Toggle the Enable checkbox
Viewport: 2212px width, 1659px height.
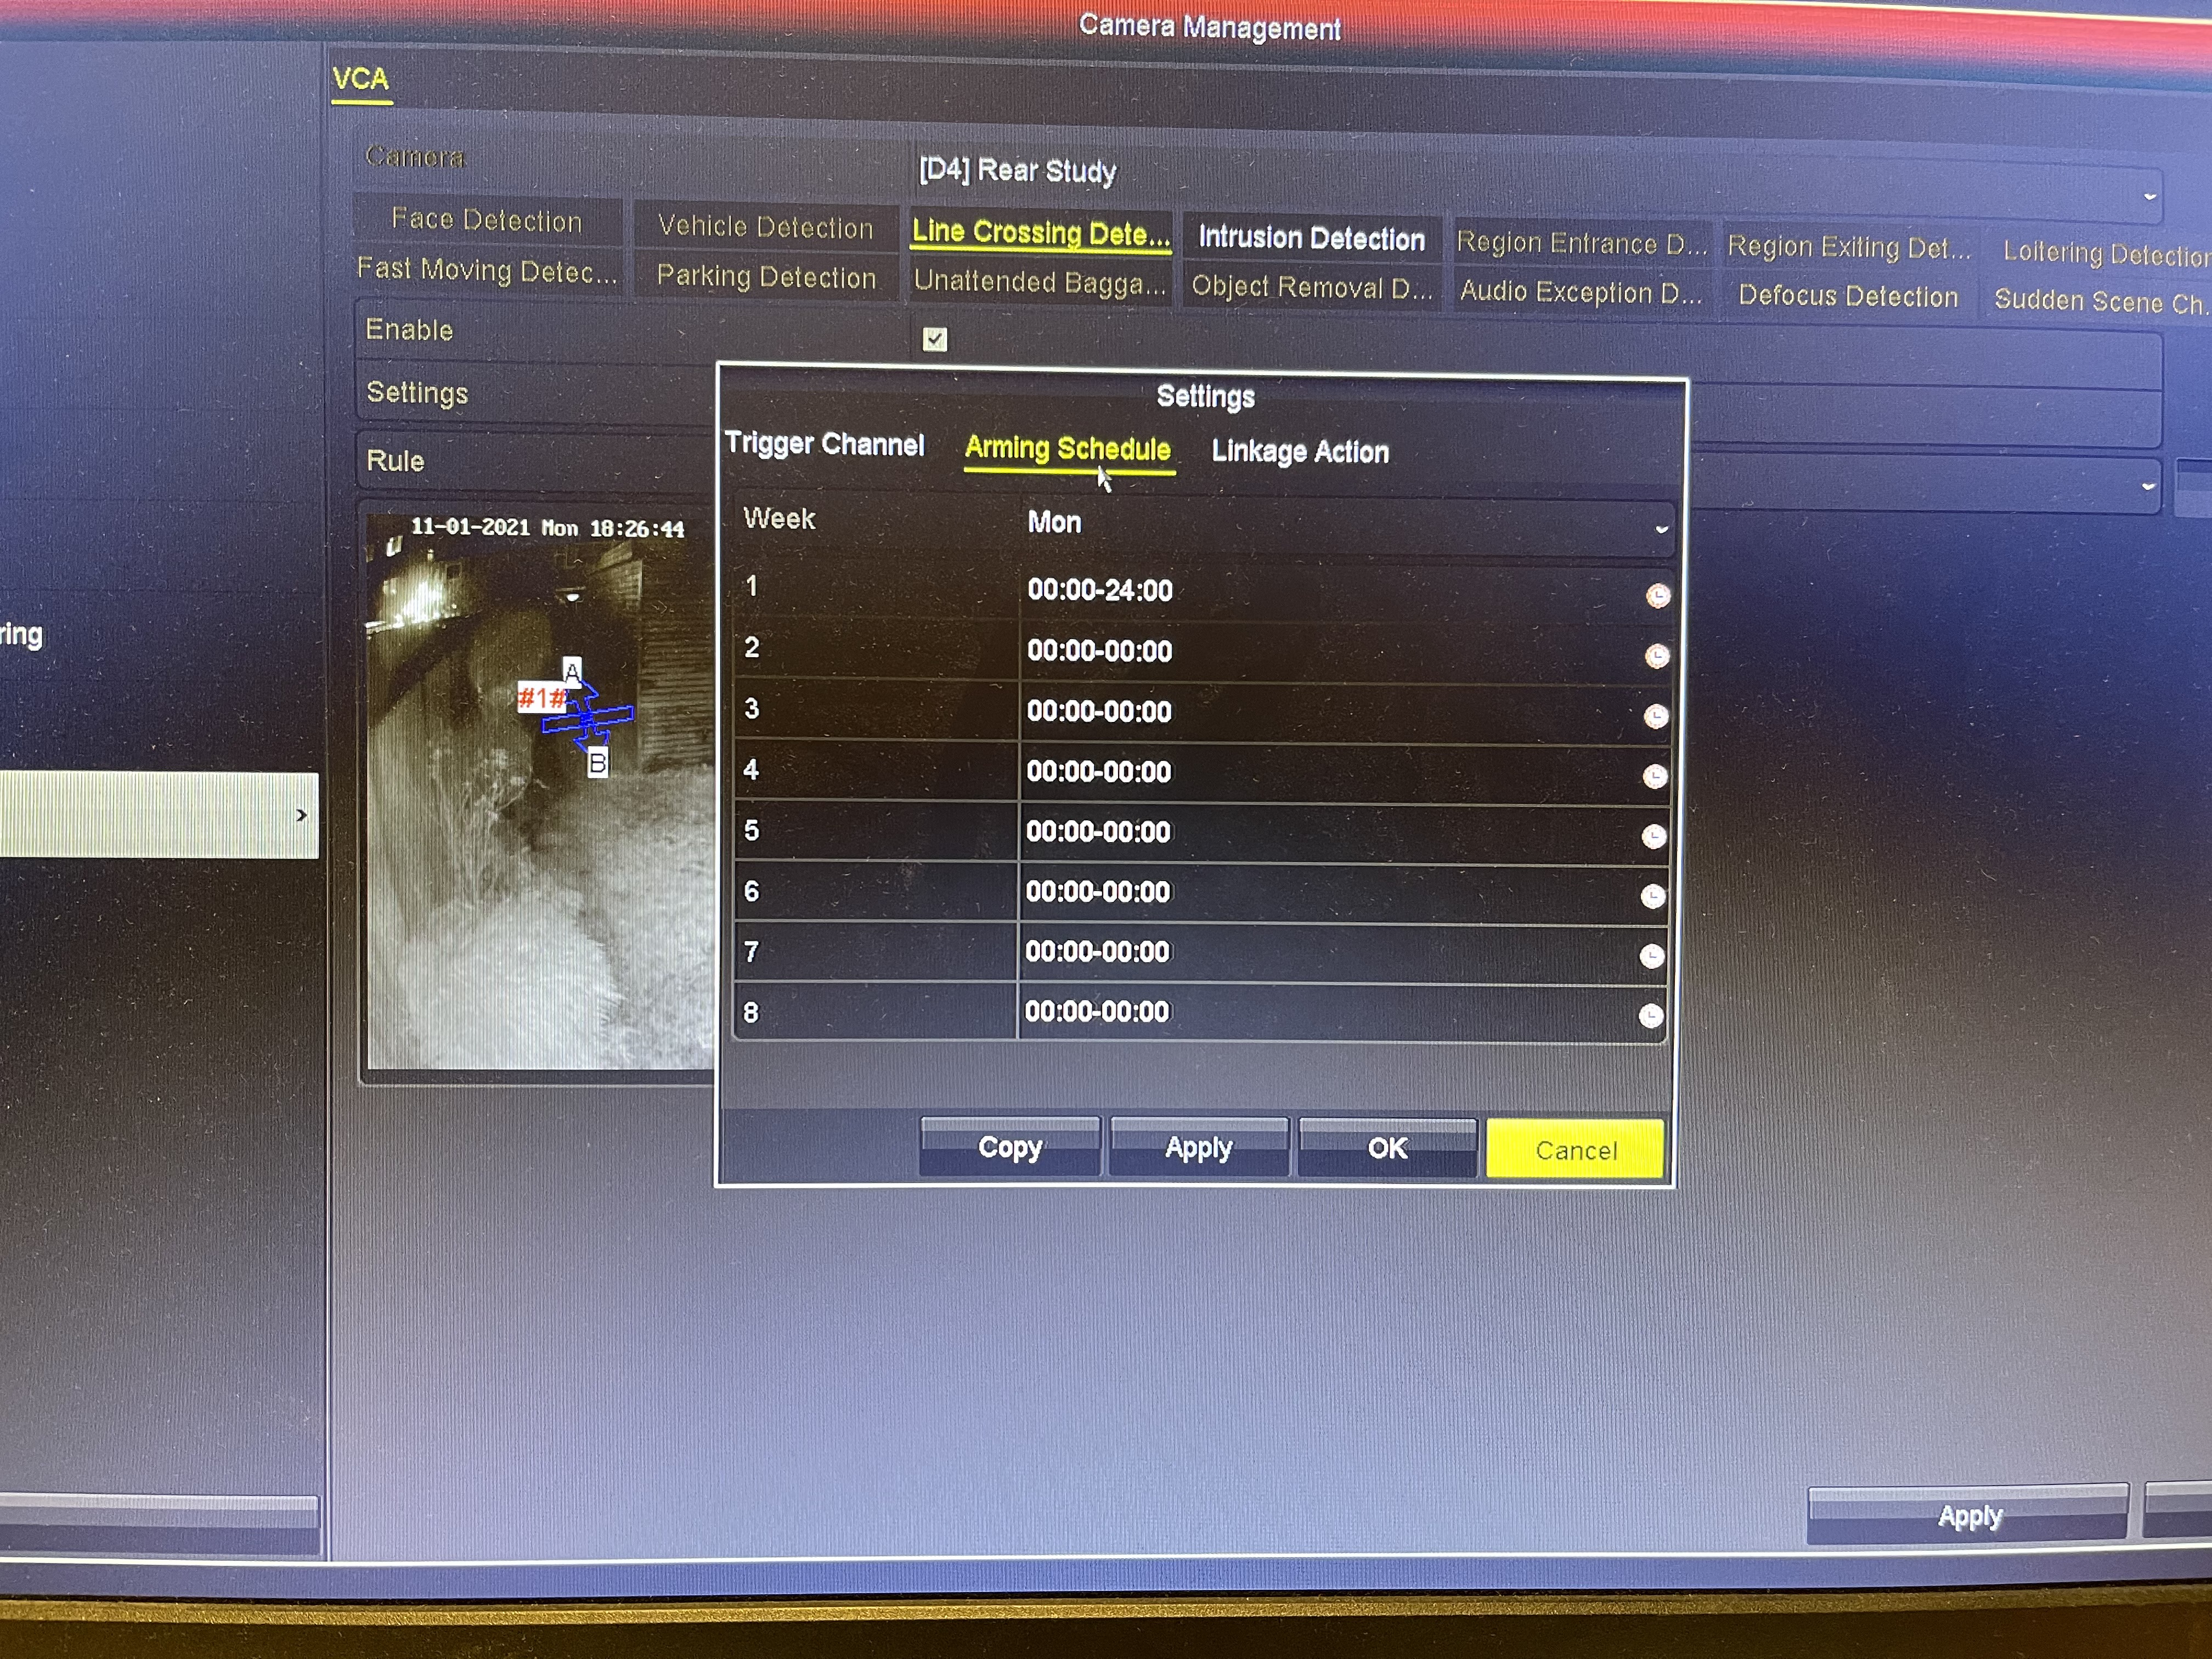pos(934,339)
